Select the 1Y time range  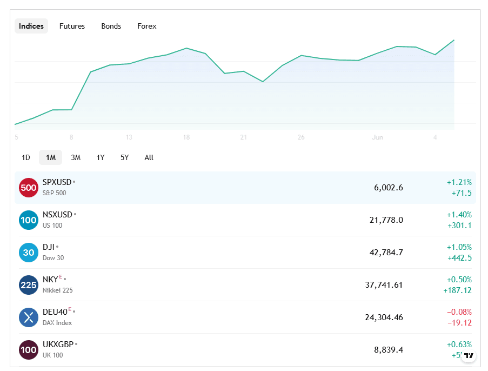pos(100,157)
